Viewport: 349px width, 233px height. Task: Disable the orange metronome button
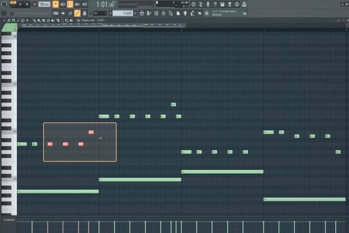point(55,4)
